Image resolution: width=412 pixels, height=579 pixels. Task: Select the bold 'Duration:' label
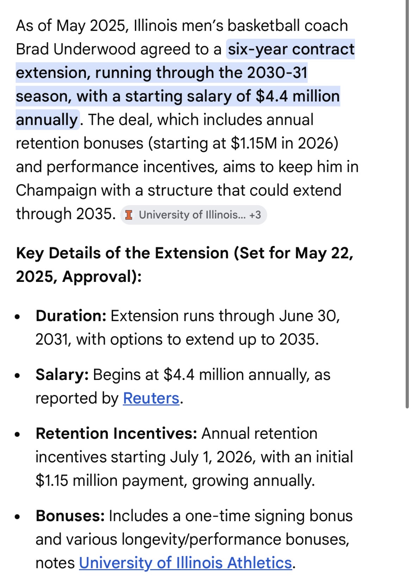71,316
